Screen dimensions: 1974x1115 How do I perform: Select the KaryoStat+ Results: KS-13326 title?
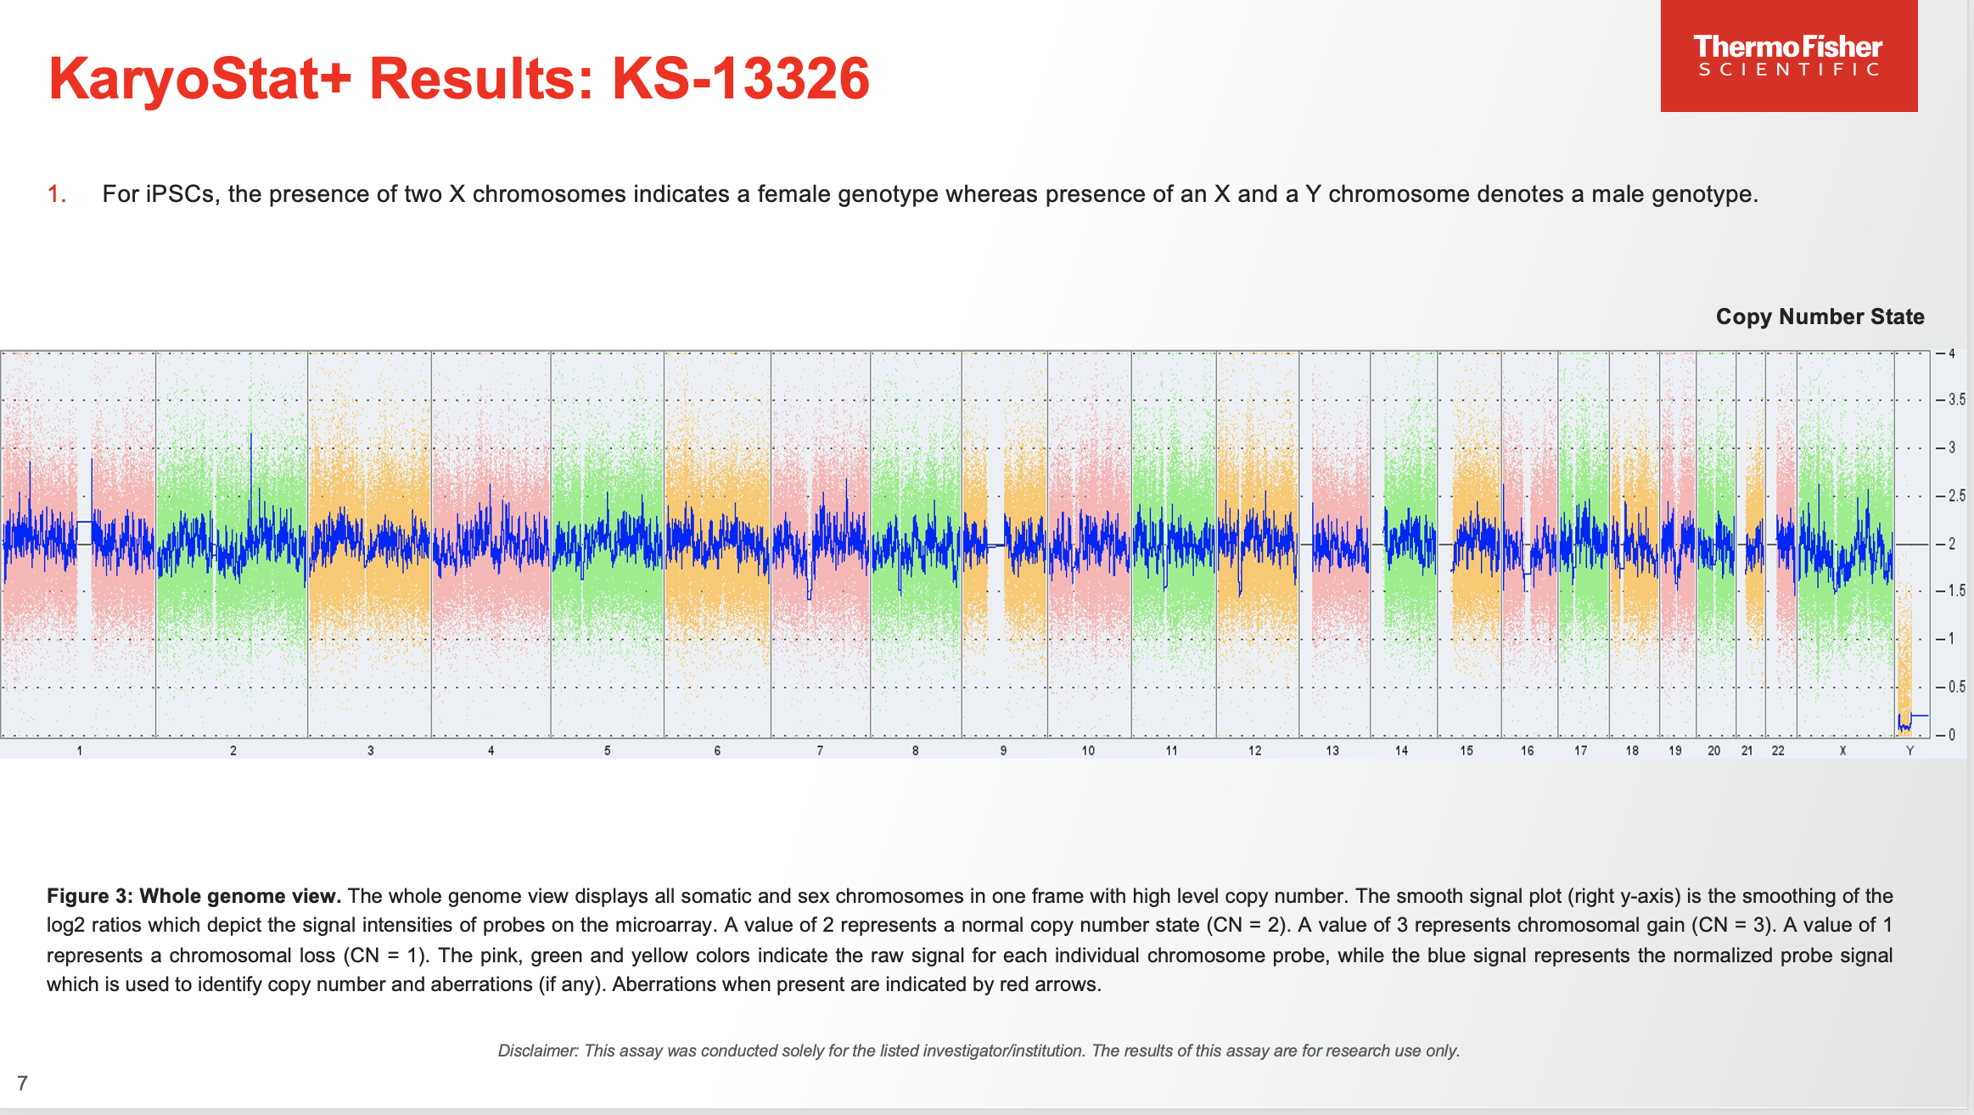tap(459, 78)
